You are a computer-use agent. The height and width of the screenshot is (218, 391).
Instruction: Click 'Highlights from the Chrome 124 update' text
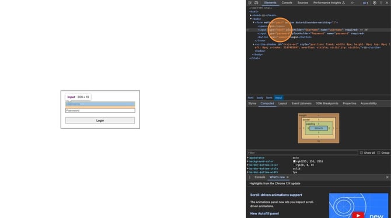(x=275, y=184)
